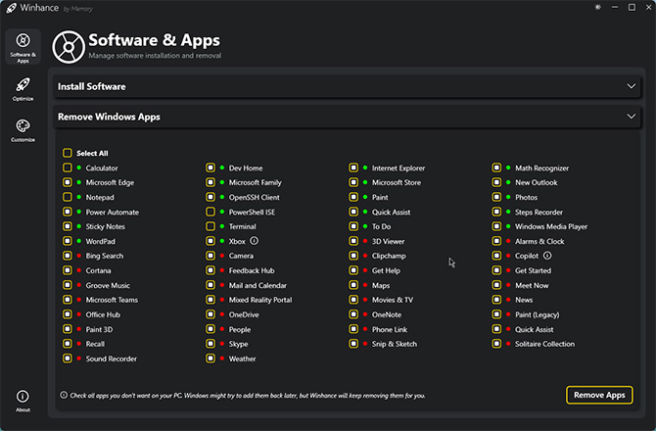656x431 pixels.
Task: Check the Select All checkbox
Action: pos(68,153)
